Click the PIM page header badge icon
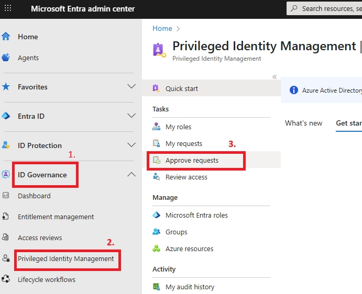362x294 pixels. [159, 50]
